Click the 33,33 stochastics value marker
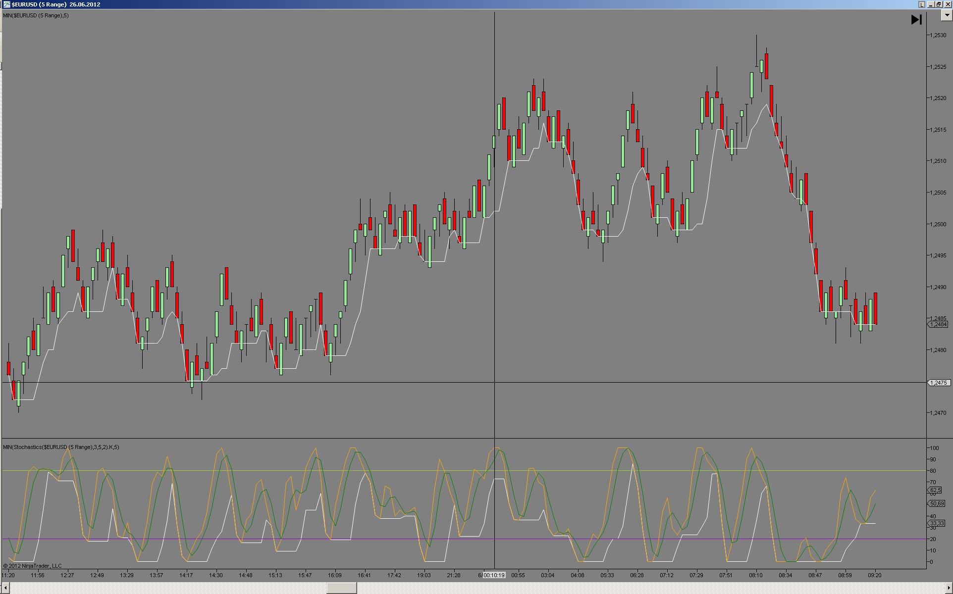The height and width of the screenshot is (594, 953). [937, 523]
